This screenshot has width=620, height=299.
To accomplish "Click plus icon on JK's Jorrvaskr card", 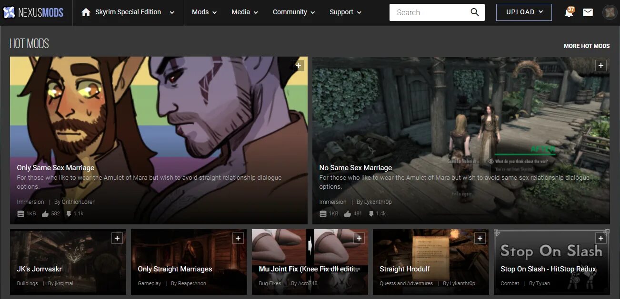I will (x=117, y=238).
